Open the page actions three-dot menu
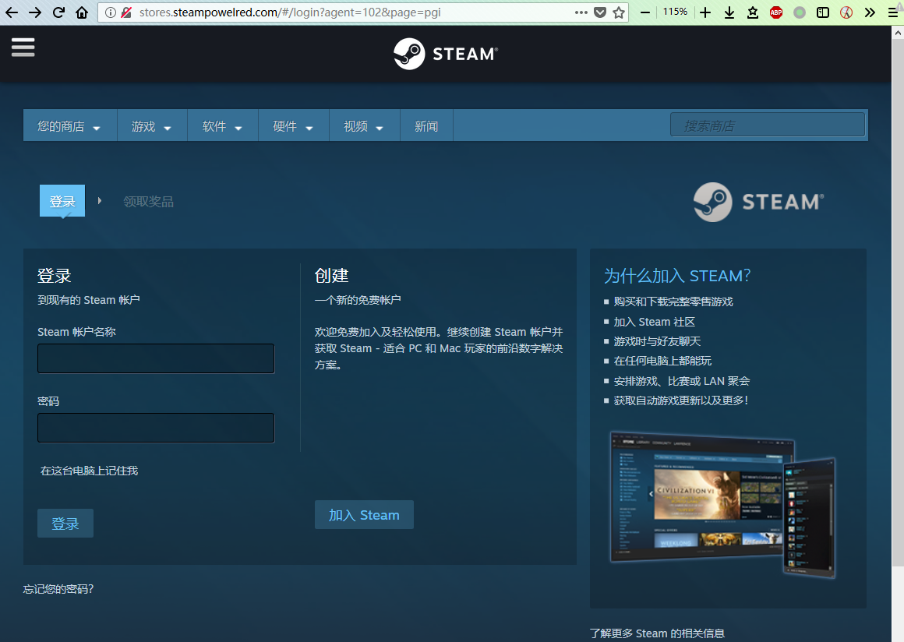Image resolution: width=904 pixels, height=642 pixels. coord(581,12)
